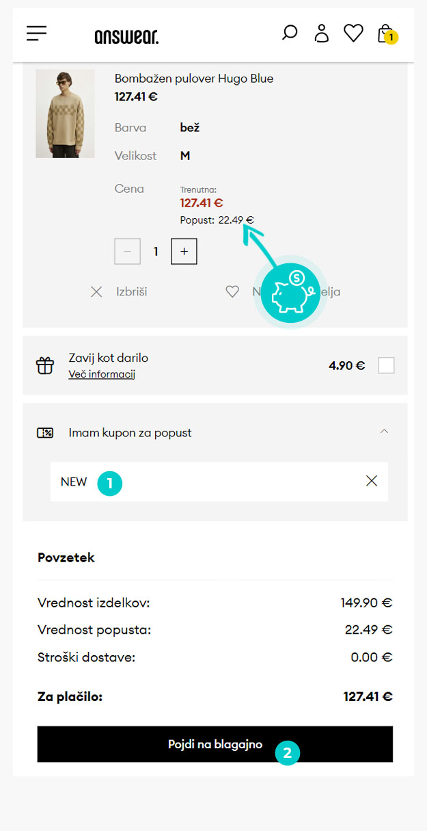Viewport: 427px width, 831px height.
Task: Collapse the discount coupon section
Action: click(384, 432)
